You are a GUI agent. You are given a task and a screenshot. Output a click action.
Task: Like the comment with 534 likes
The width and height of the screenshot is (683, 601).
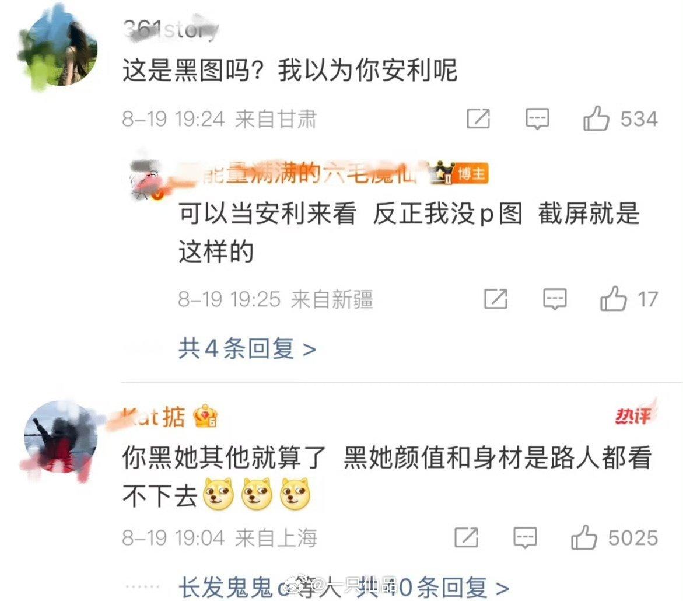pos(620,118)
